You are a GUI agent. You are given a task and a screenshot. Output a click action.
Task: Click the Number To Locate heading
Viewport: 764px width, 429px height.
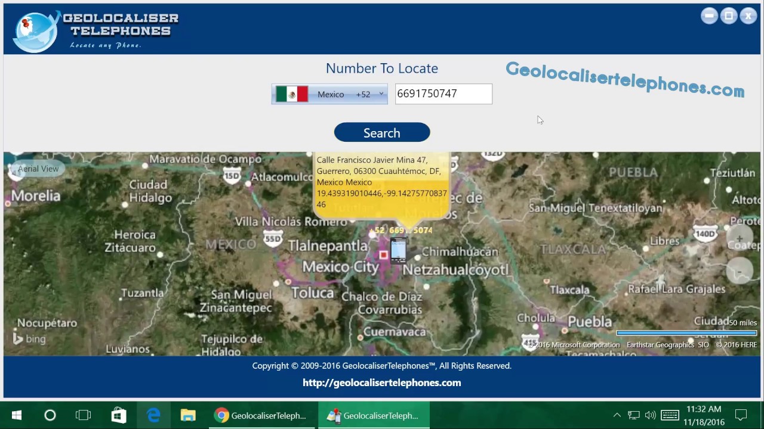[x=382, y=68]
